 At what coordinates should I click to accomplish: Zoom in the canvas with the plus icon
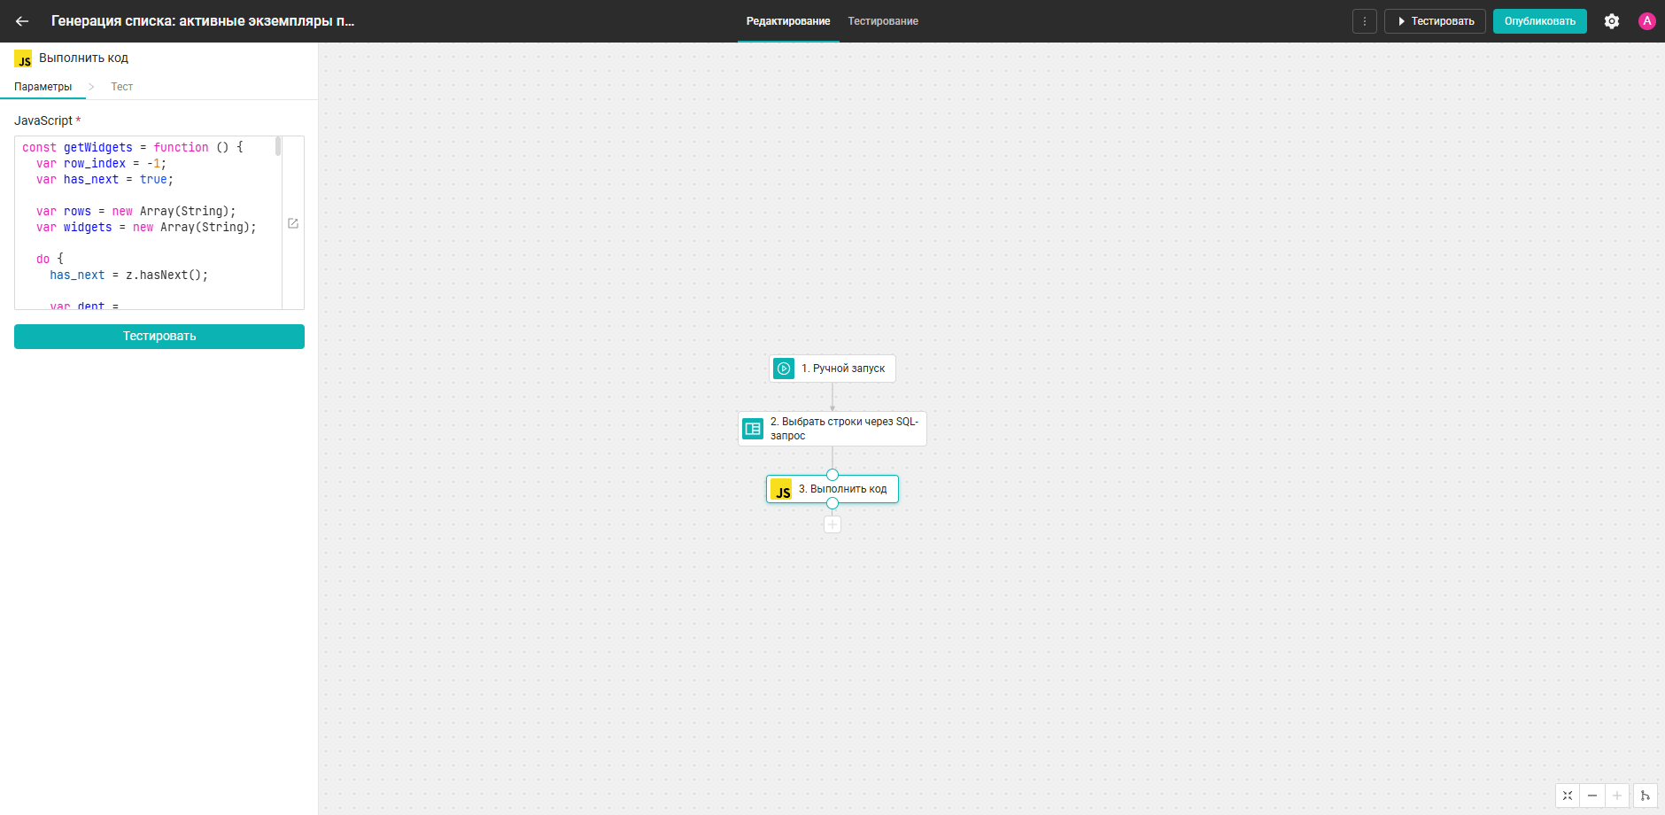click(x=1617, y=796)
